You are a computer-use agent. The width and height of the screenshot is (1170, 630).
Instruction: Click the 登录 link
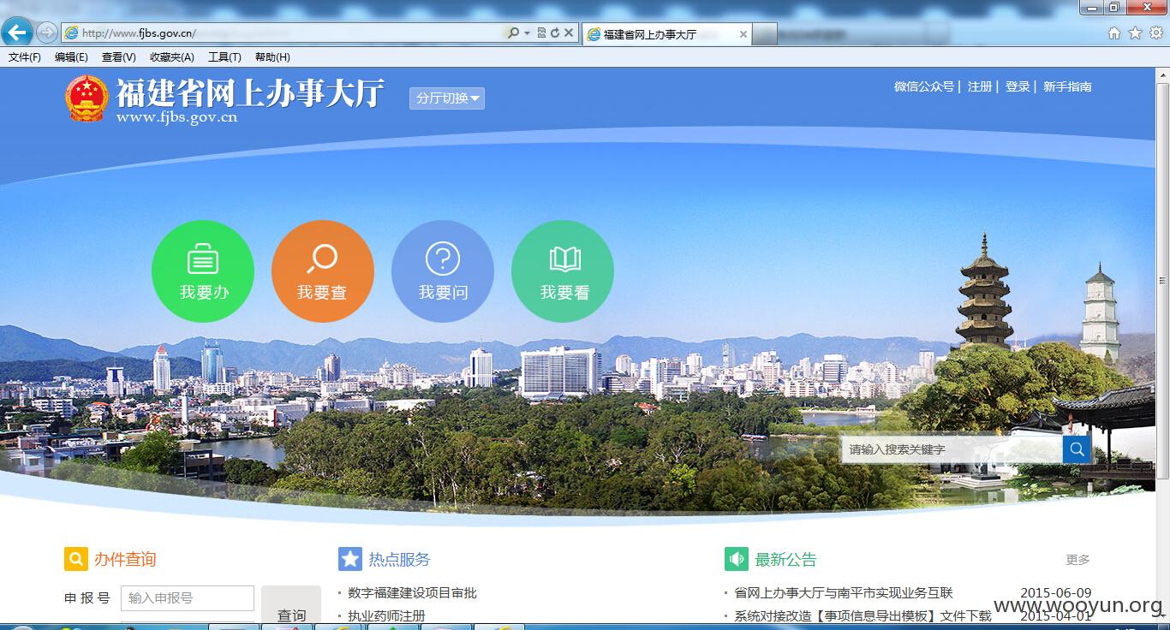(1018, 86)
